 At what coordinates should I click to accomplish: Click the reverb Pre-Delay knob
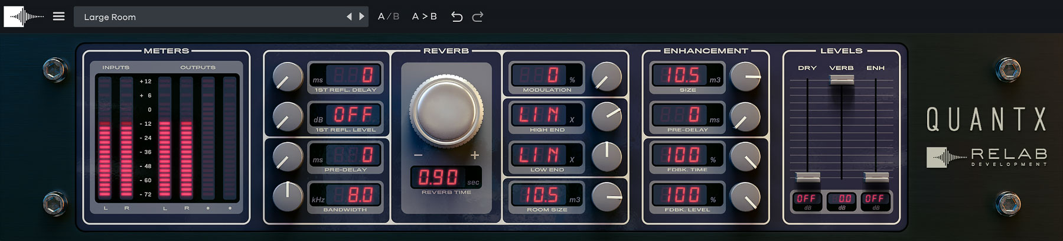click(288, 157)
